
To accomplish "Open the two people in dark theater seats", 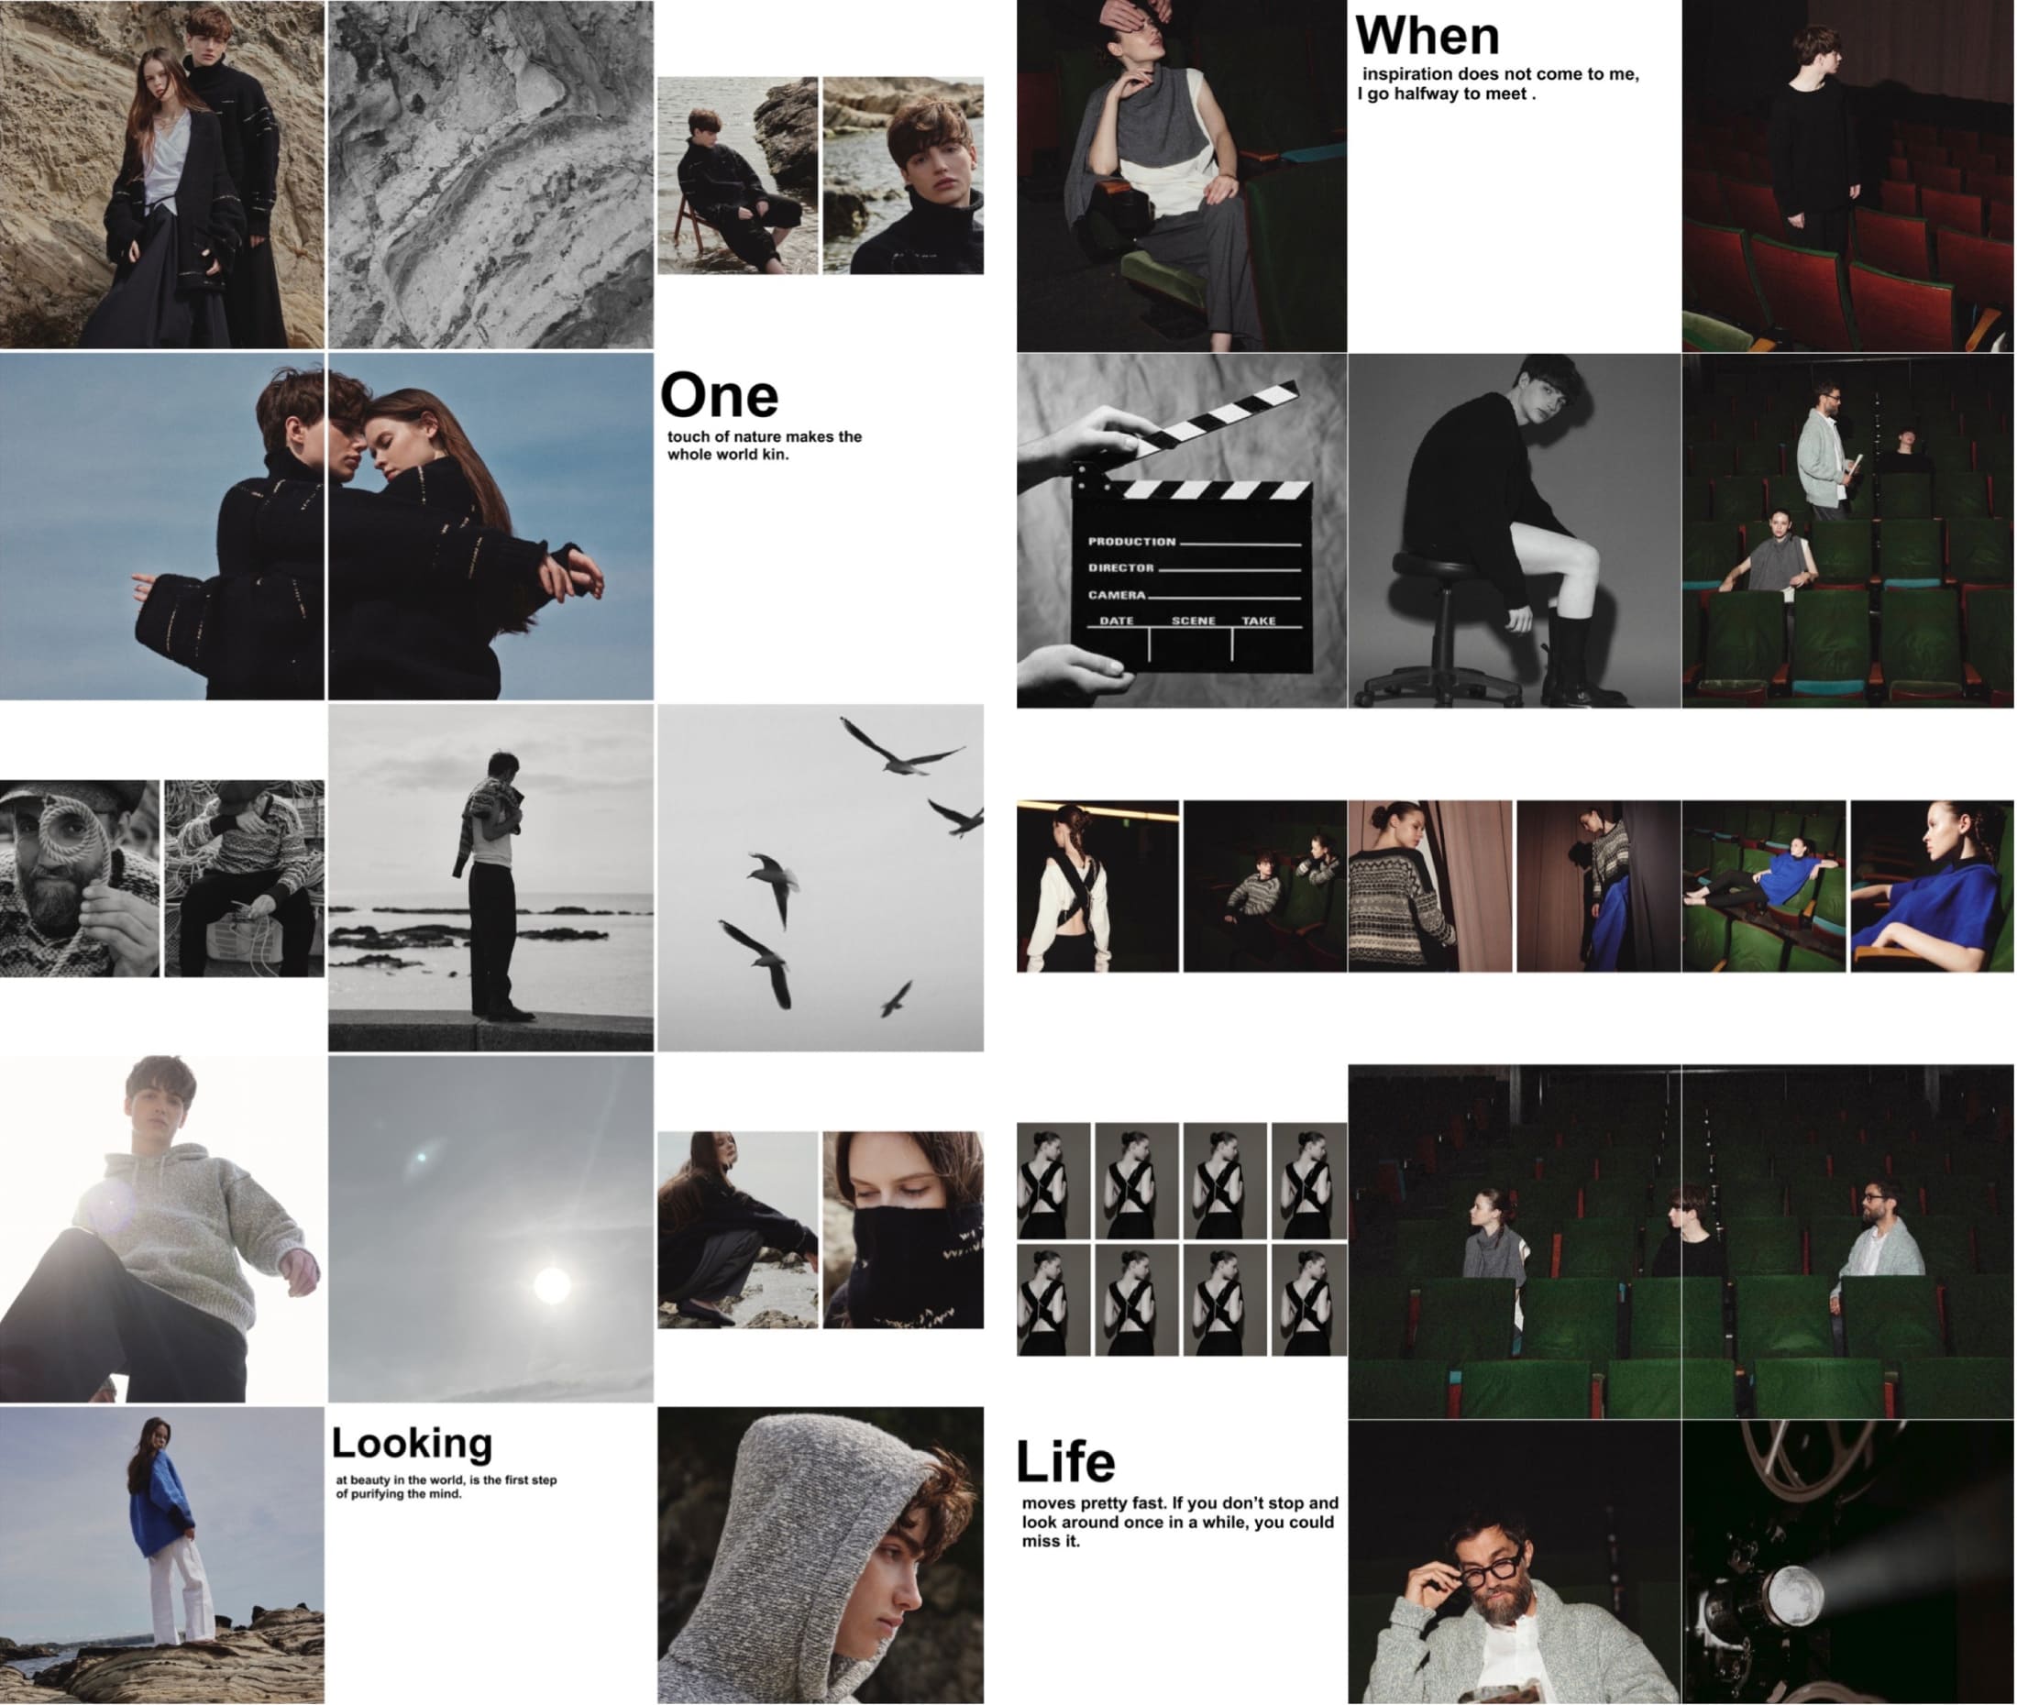I will tap(1264, 886).
